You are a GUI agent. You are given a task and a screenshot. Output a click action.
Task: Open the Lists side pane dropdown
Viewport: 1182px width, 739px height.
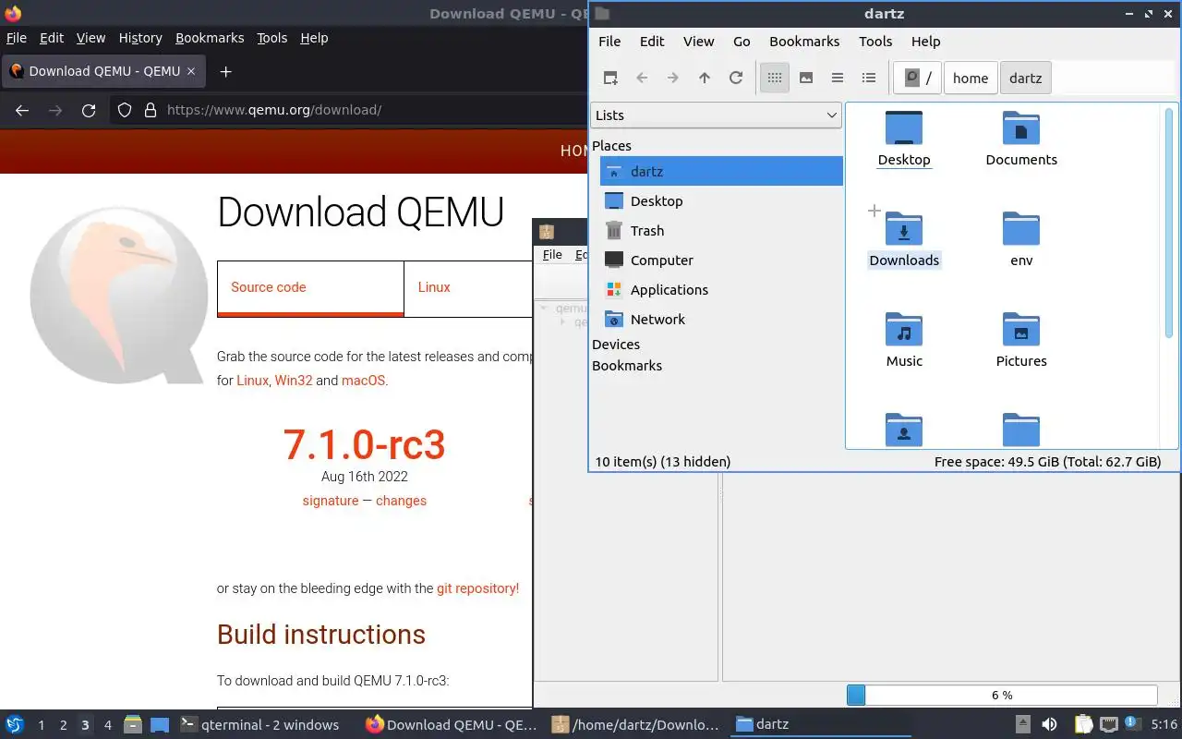pyautogui.click(x=716, y=115)
